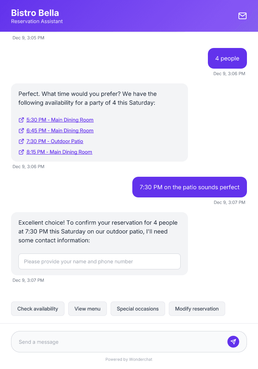The image size is (258, 369).
Task: Click the external-link icon beside 7:30 PM patio slot
Action: click(21, 141)
